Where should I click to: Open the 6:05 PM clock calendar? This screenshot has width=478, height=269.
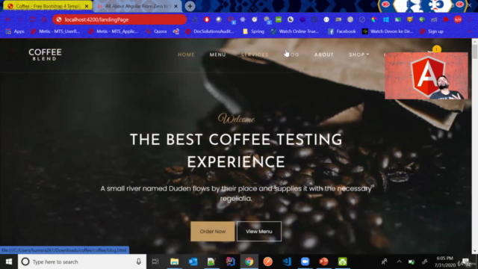tap(445, 262)
